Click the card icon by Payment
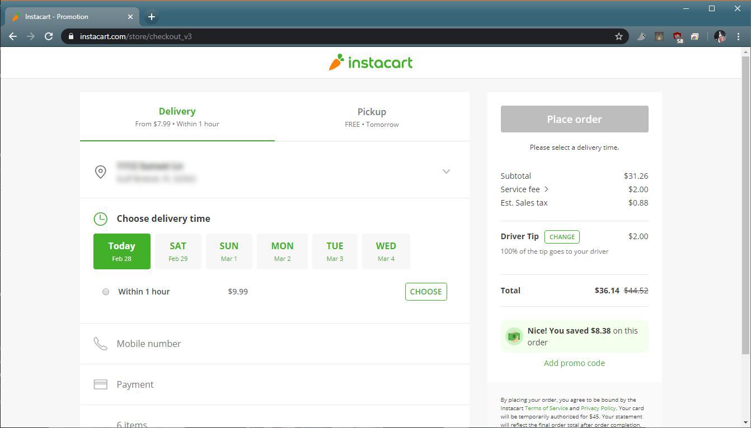Viewport: 751px width, 428px height. [100, 384]
